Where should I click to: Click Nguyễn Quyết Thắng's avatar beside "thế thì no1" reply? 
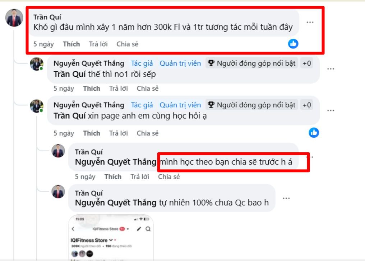37,64
